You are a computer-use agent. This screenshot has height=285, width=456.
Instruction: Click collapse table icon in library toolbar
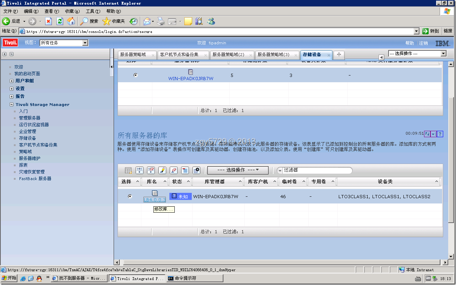(185, 170)
